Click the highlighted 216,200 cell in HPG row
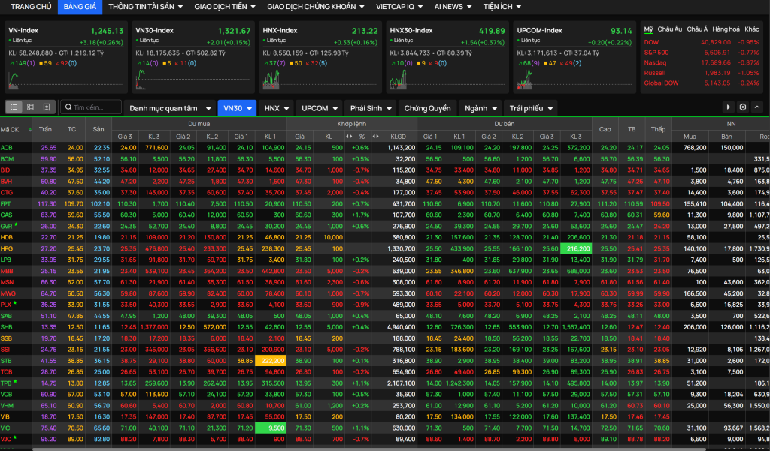The width and height of the screenshot is (770, 451). click(576, 248)
